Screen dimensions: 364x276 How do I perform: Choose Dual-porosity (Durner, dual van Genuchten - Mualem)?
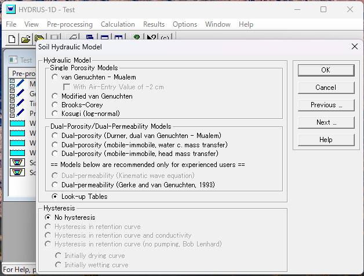pos(55,136)
